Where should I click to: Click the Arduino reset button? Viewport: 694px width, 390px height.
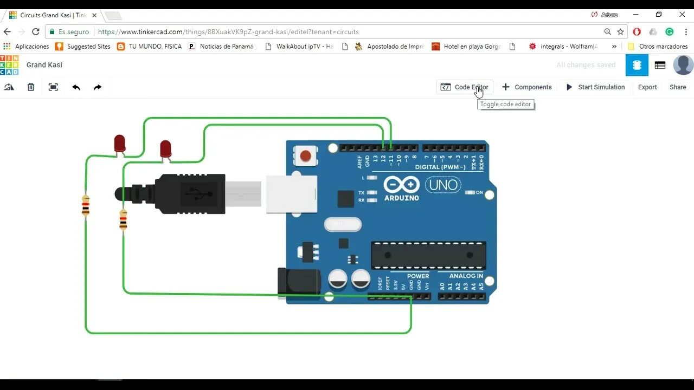pyautogui.click(x=305, y=156)
